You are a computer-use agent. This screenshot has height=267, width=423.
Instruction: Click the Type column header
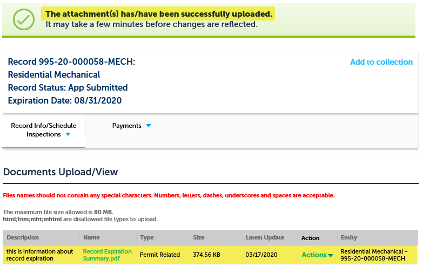point(147,237)
